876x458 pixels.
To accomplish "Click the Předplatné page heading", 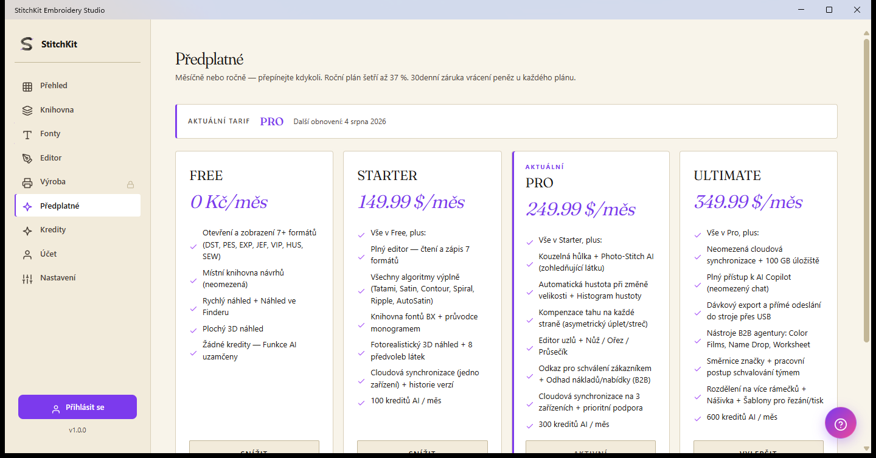I will 209,59.
